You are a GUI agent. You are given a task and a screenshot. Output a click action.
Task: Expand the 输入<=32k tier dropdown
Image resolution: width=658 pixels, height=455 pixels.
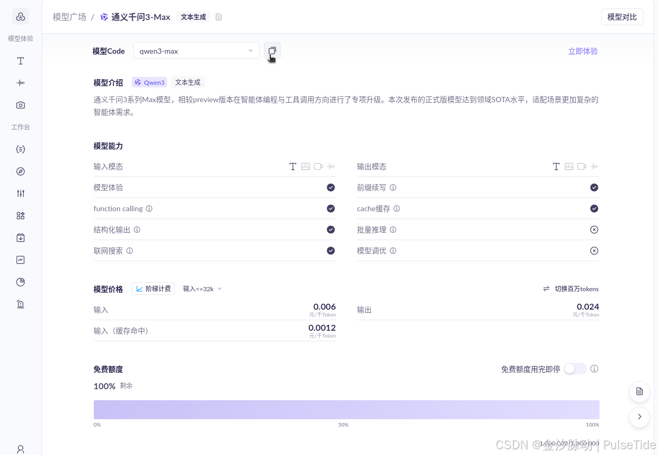tap(203, 289)
